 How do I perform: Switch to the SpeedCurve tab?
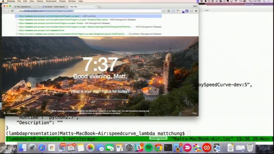[27, 7]
